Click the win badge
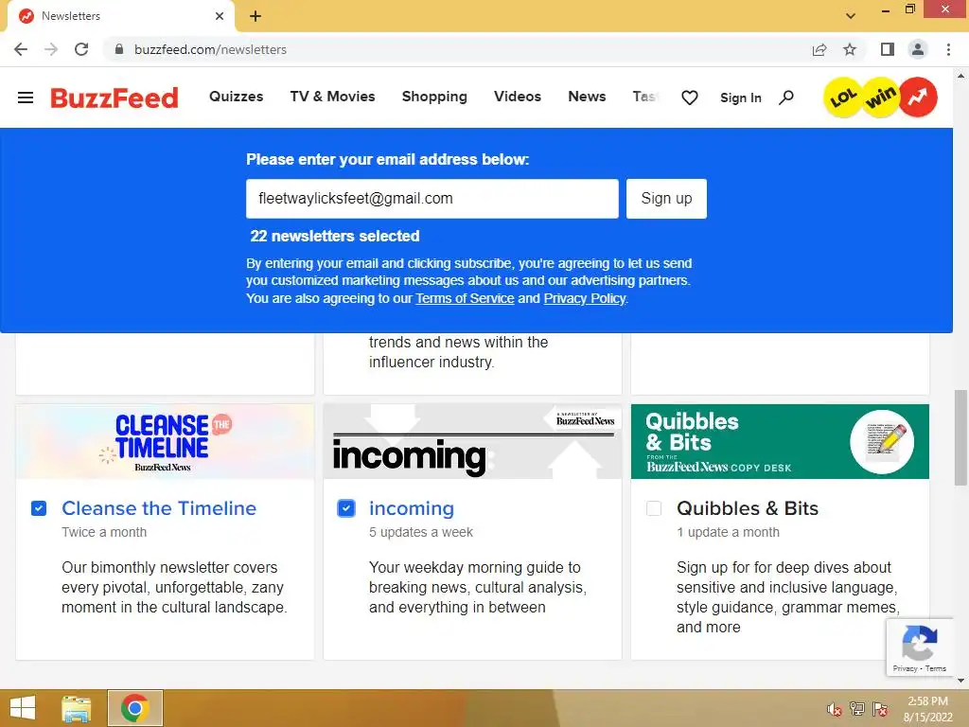The height and width of the screenshot is (727, 969). tap(881, 98)
